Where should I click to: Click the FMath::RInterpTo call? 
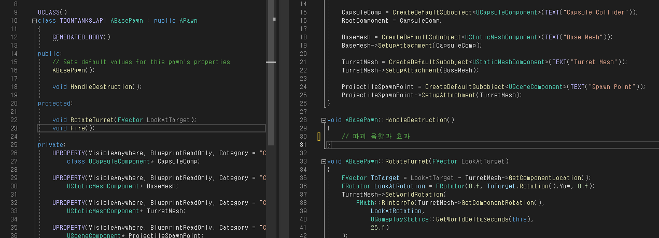(451, 203)
